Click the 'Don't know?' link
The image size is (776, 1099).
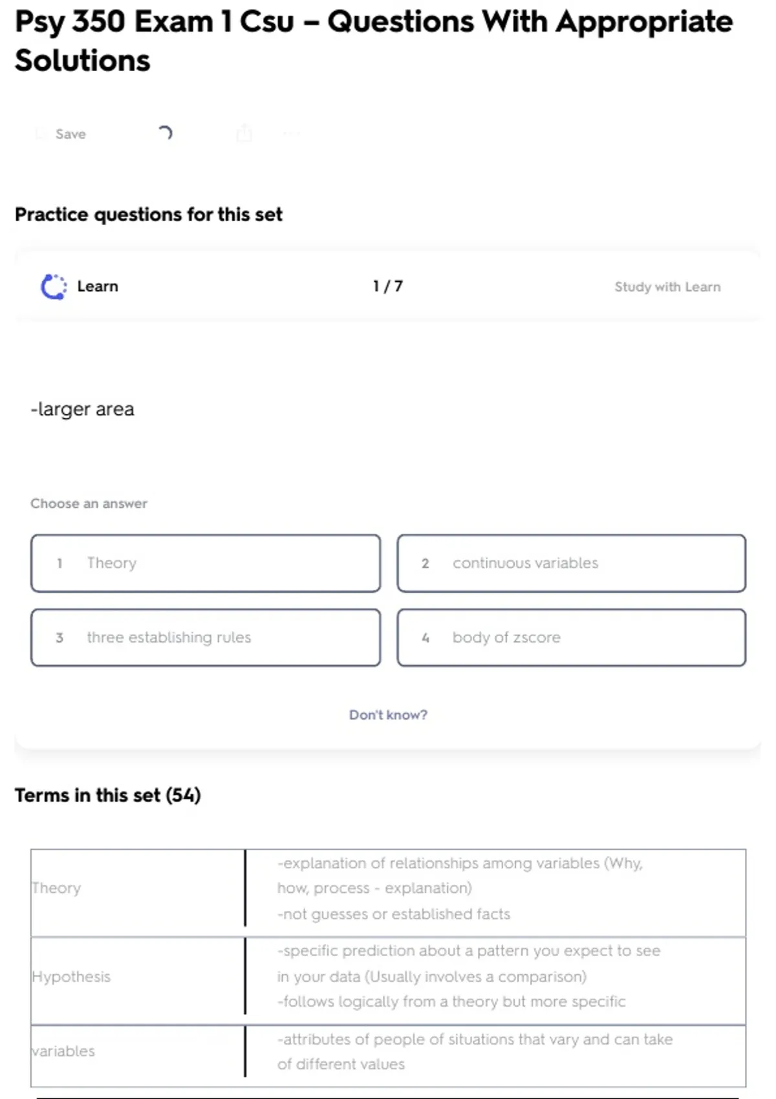point(388,715)
